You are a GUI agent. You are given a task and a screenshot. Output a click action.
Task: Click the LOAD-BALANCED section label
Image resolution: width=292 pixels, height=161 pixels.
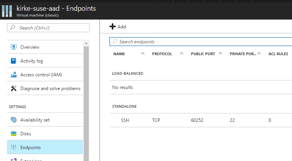coord(128,73)
